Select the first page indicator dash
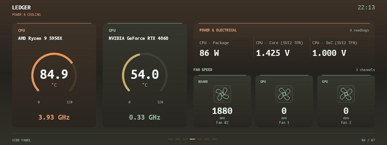387x145 pixels. 171,139
